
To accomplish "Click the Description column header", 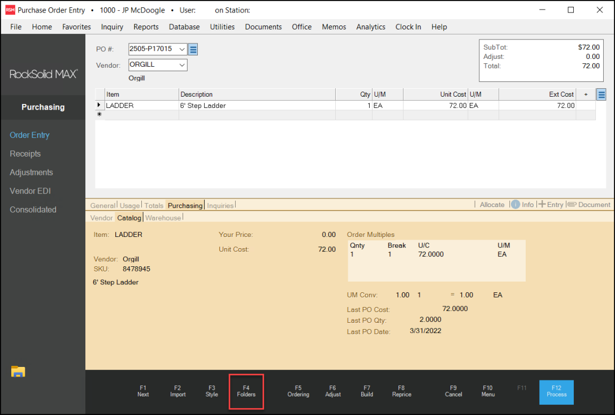I will [x=257, y=94].
